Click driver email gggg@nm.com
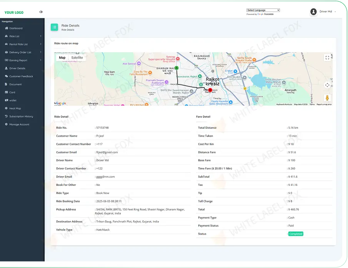The height and width of the screenshot is (268, 348). [x=105, y=177]
